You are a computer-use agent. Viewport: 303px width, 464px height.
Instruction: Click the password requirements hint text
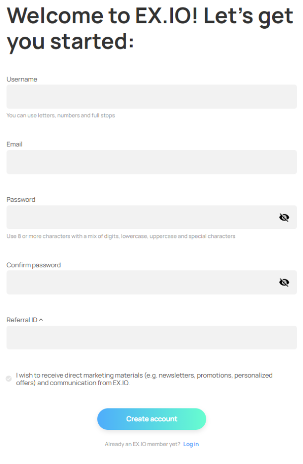point(121,236)
